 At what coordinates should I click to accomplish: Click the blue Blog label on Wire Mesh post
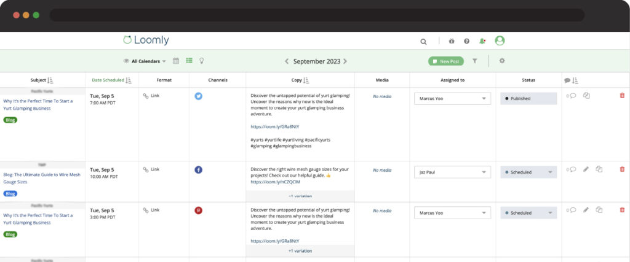point(10,193)
